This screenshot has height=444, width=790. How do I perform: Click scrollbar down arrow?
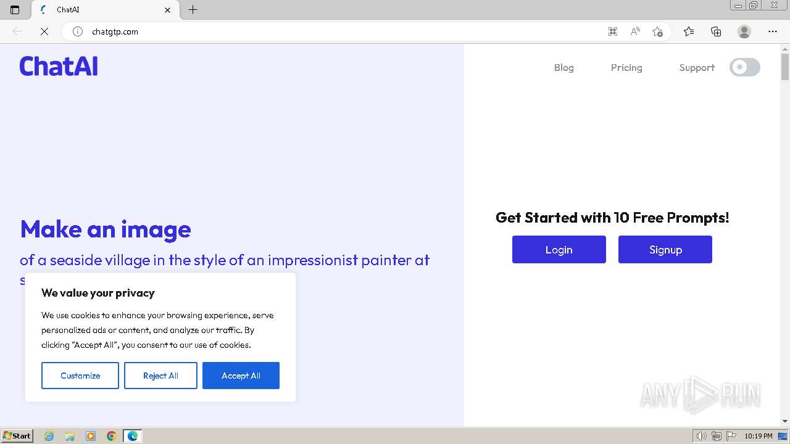point(785,421)
